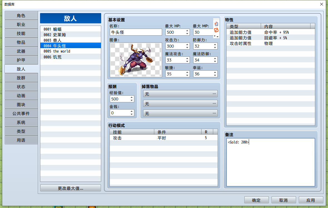Open the 角色 tab

[x=21, y=16]
